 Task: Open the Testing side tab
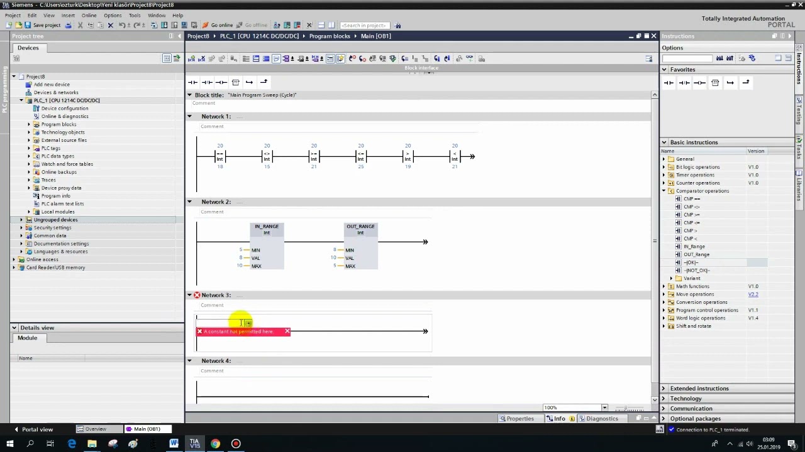click(799, 110)
